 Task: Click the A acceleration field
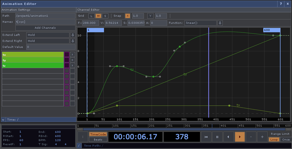159,23
